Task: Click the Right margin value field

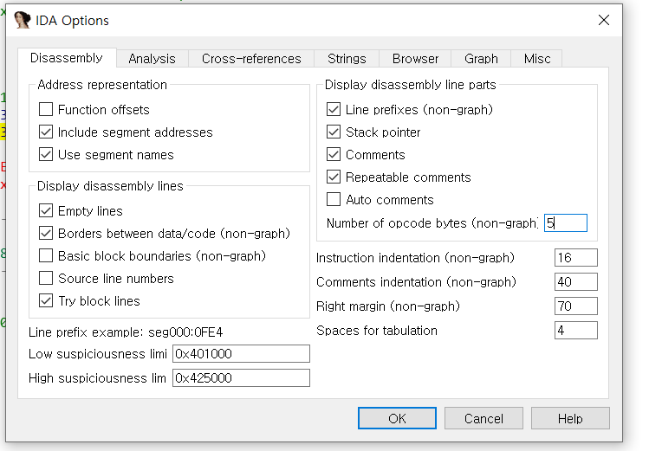Action: (575, 306)
